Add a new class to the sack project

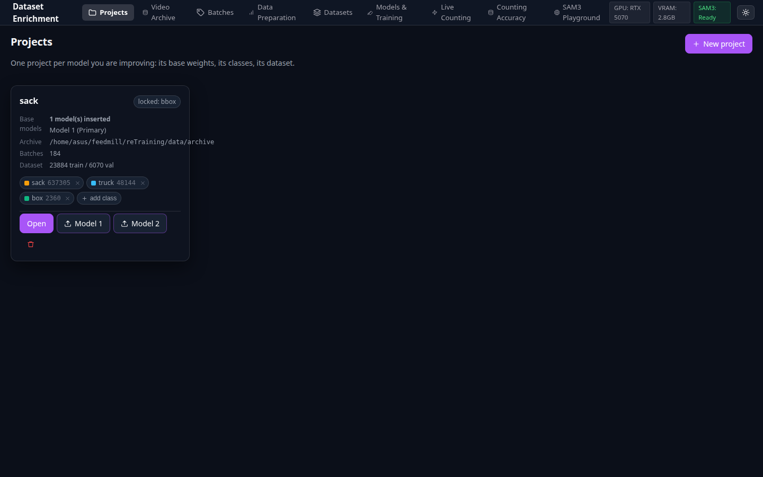pyautogui.click(x=99, y=198)
